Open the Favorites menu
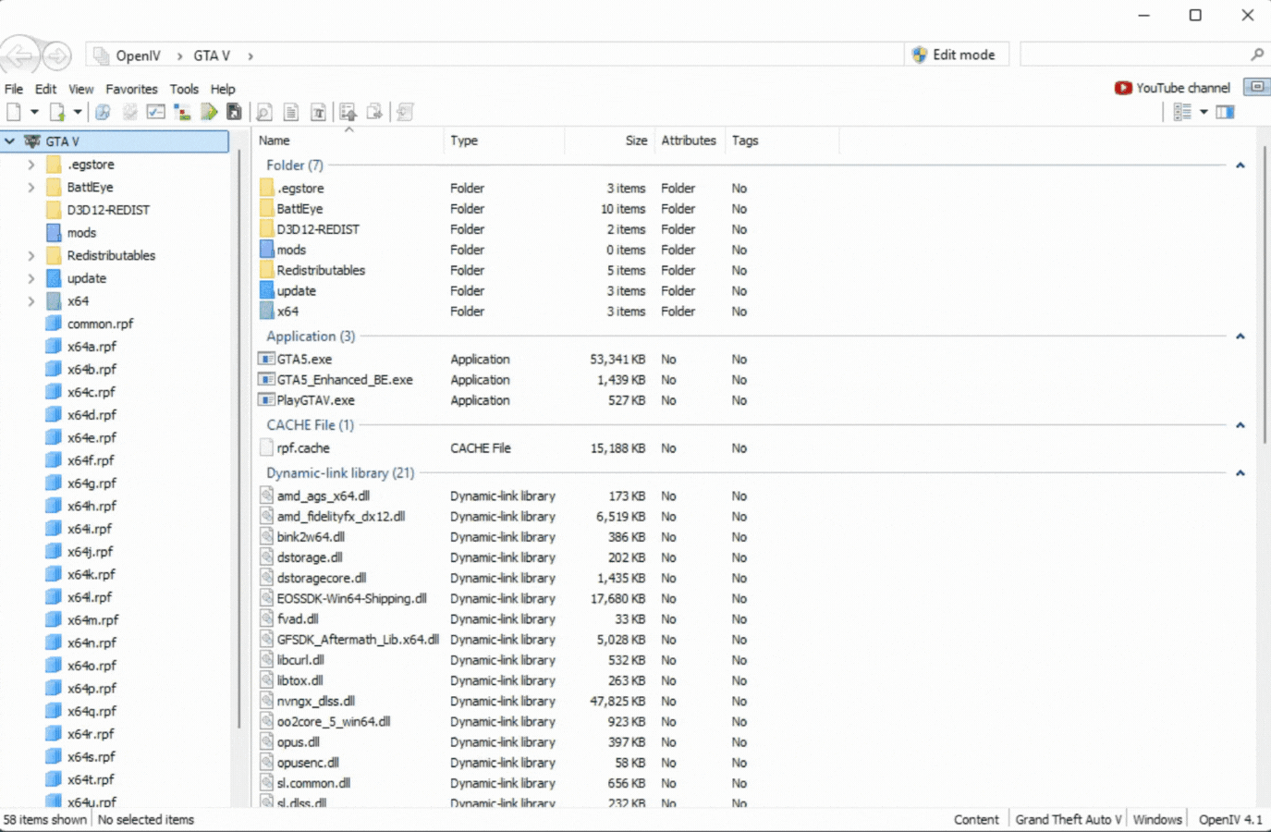The width and height of the screenshot is (1271, 832). [x=131, y=89]
